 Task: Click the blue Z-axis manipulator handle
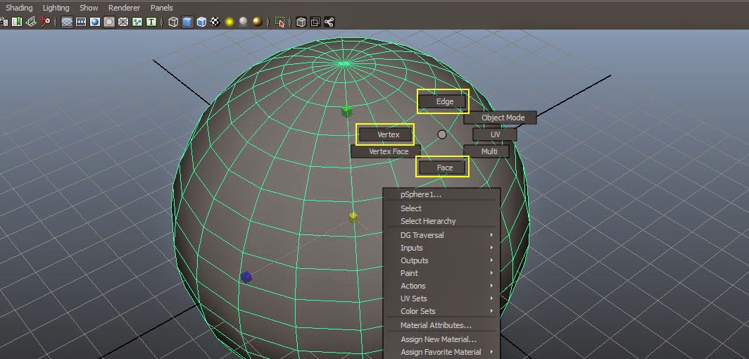(246, 277)
